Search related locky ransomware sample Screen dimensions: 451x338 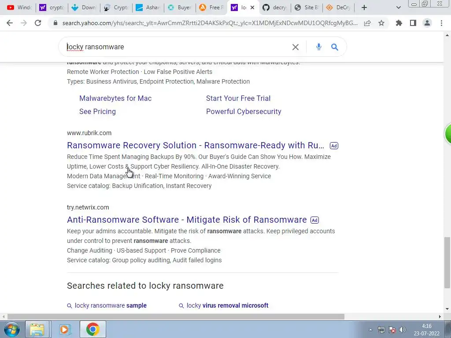click(x=111, y=305)
